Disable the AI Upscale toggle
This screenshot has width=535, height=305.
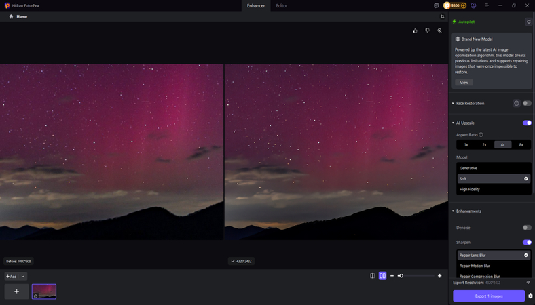(x=527, y=123)
